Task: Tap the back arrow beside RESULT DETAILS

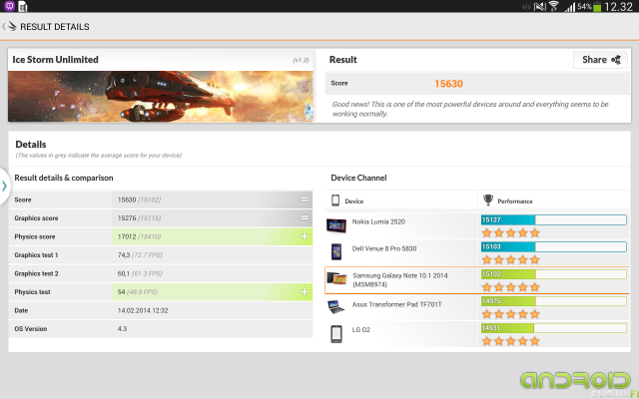Action: (x=9, y=27)
